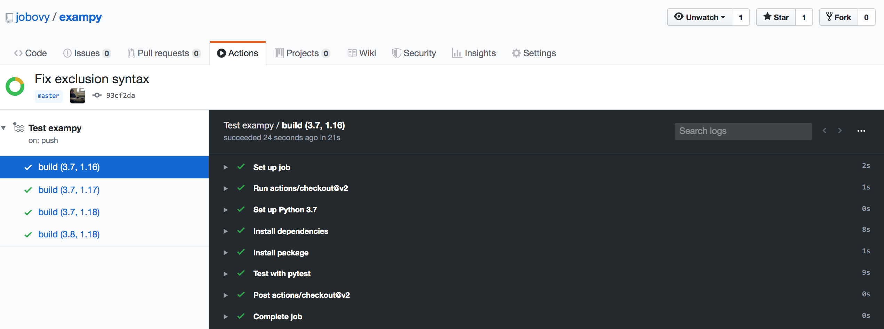Select the Actions tab
884x329 pixels.
[x=238, y=53]
